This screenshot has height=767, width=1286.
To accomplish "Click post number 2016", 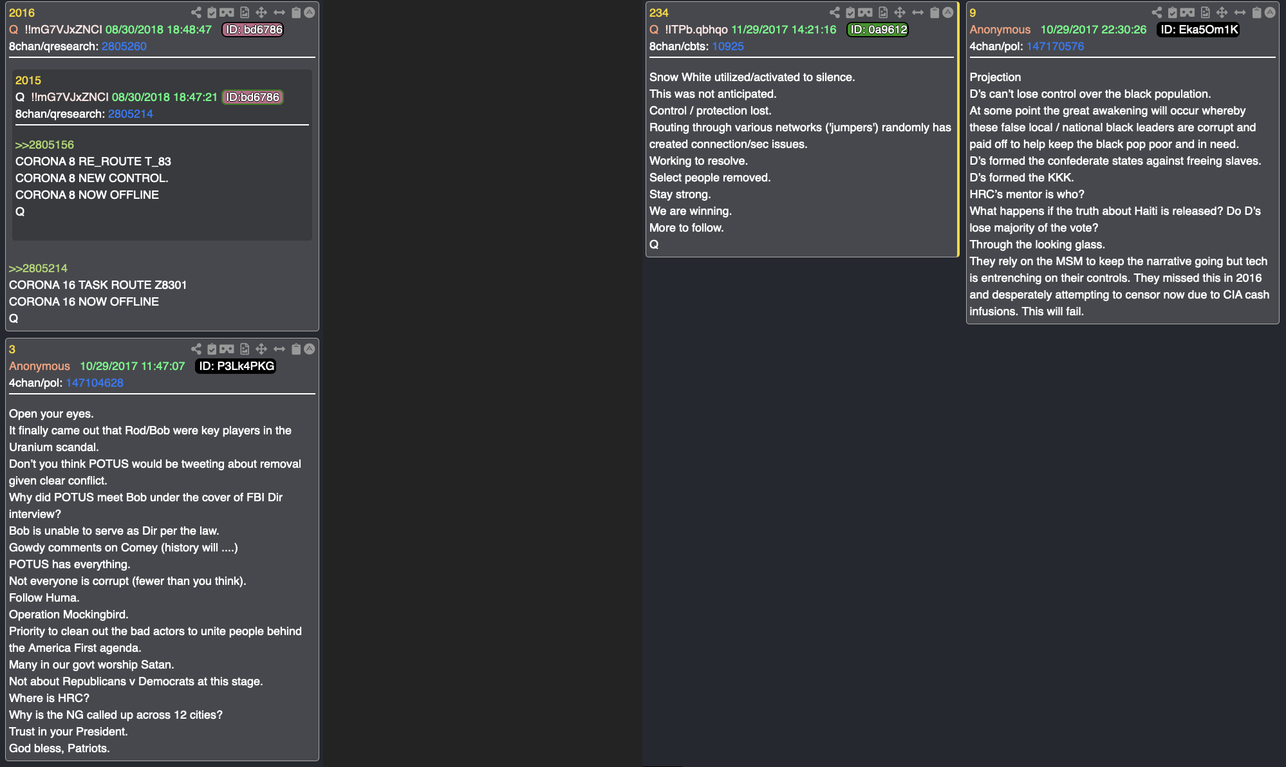I will pos(22,13).
